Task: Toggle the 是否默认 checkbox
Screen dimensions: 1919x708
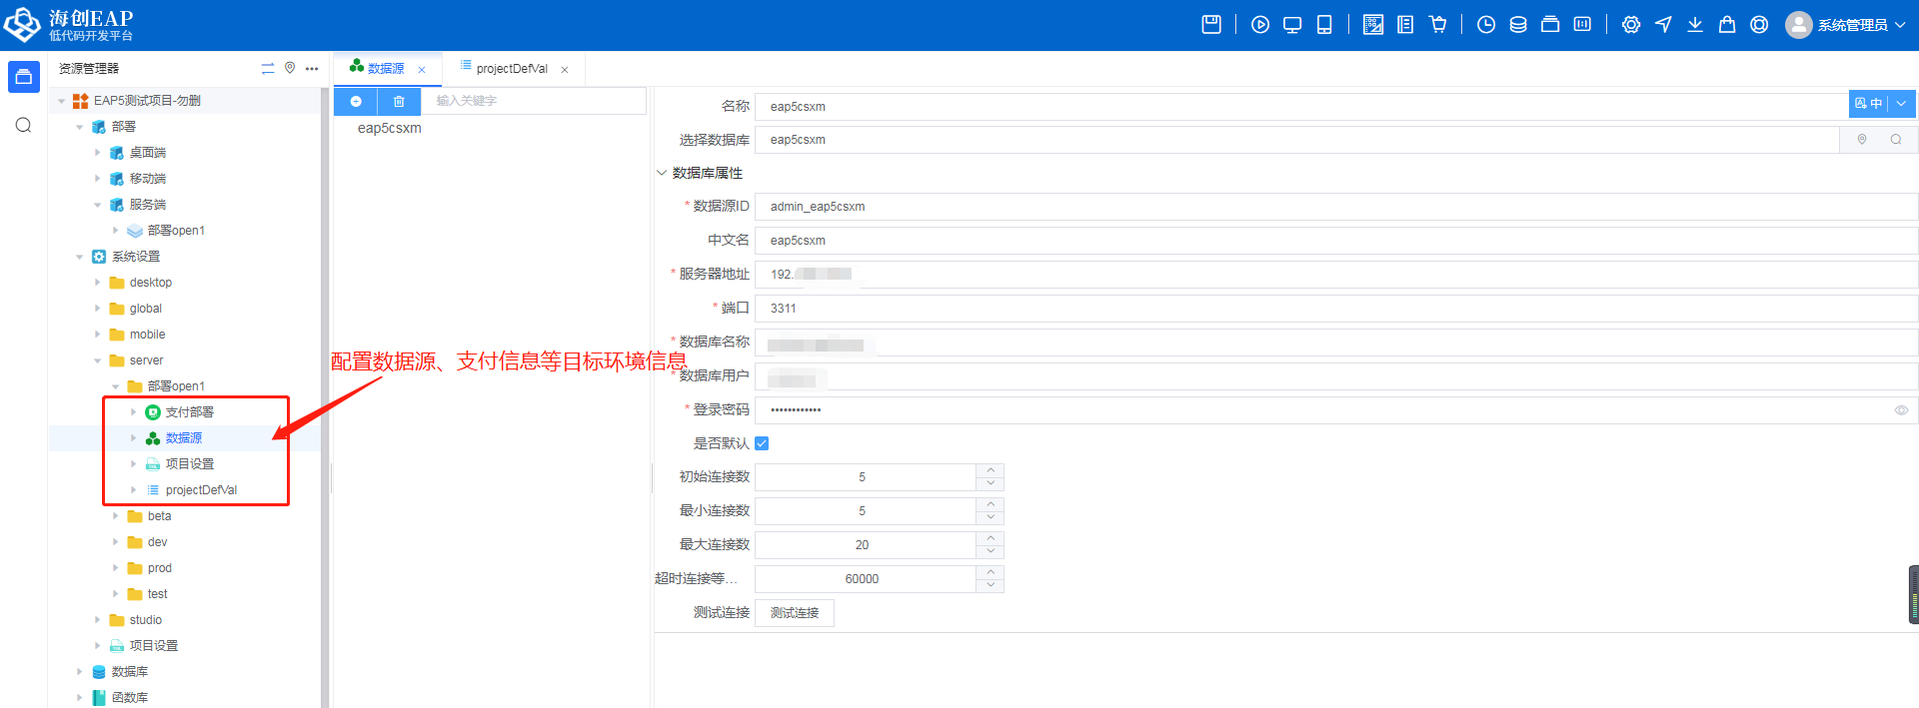Action: [762, 443]
